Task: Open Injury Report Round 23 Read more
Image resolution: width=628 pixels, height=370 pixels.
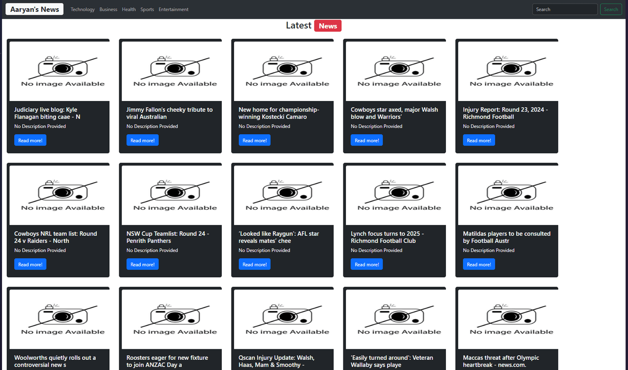Action: (x=478, y=141)
